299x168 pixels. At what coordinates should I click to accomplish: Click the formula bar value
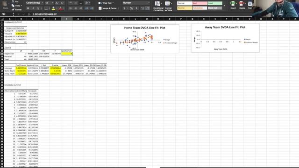pyautogui.click(x=45, y=14)
